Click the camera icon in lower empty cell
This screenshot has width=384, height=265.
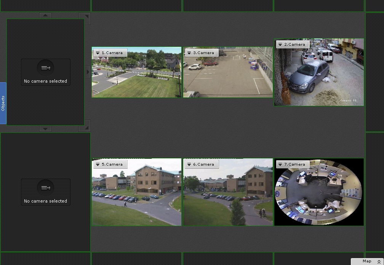pyautogui.click(x=46, y=188)
